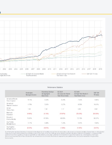Select the Performance Statistics table title

[x=55, y=87]
